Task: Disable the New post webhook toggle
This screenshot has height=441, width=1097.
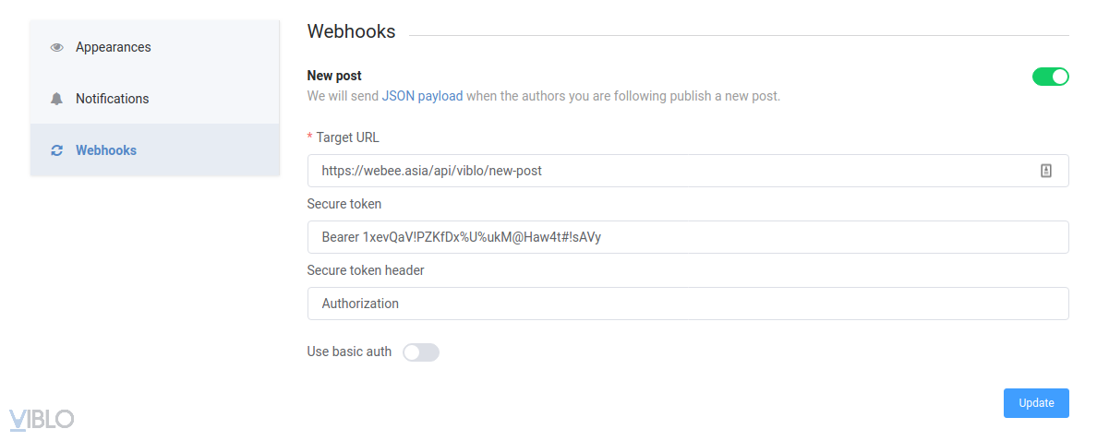Action: (1050, 77)
